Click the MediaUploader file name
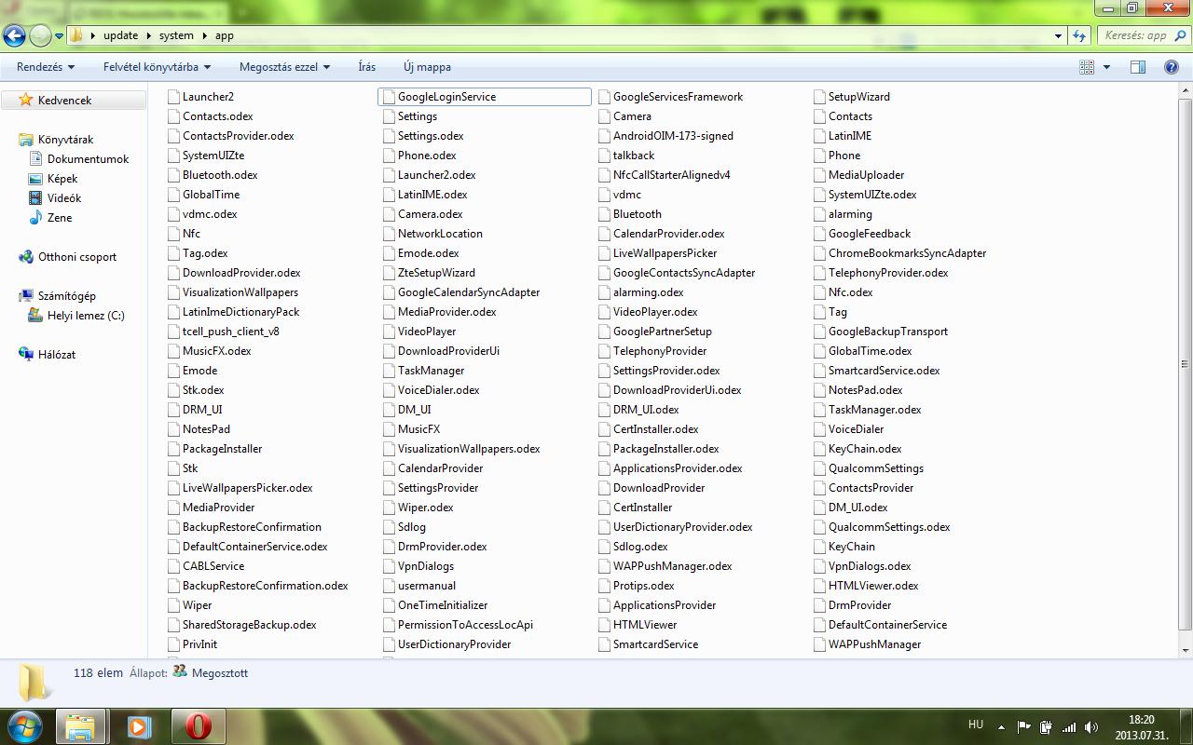 tap(866, 174)
